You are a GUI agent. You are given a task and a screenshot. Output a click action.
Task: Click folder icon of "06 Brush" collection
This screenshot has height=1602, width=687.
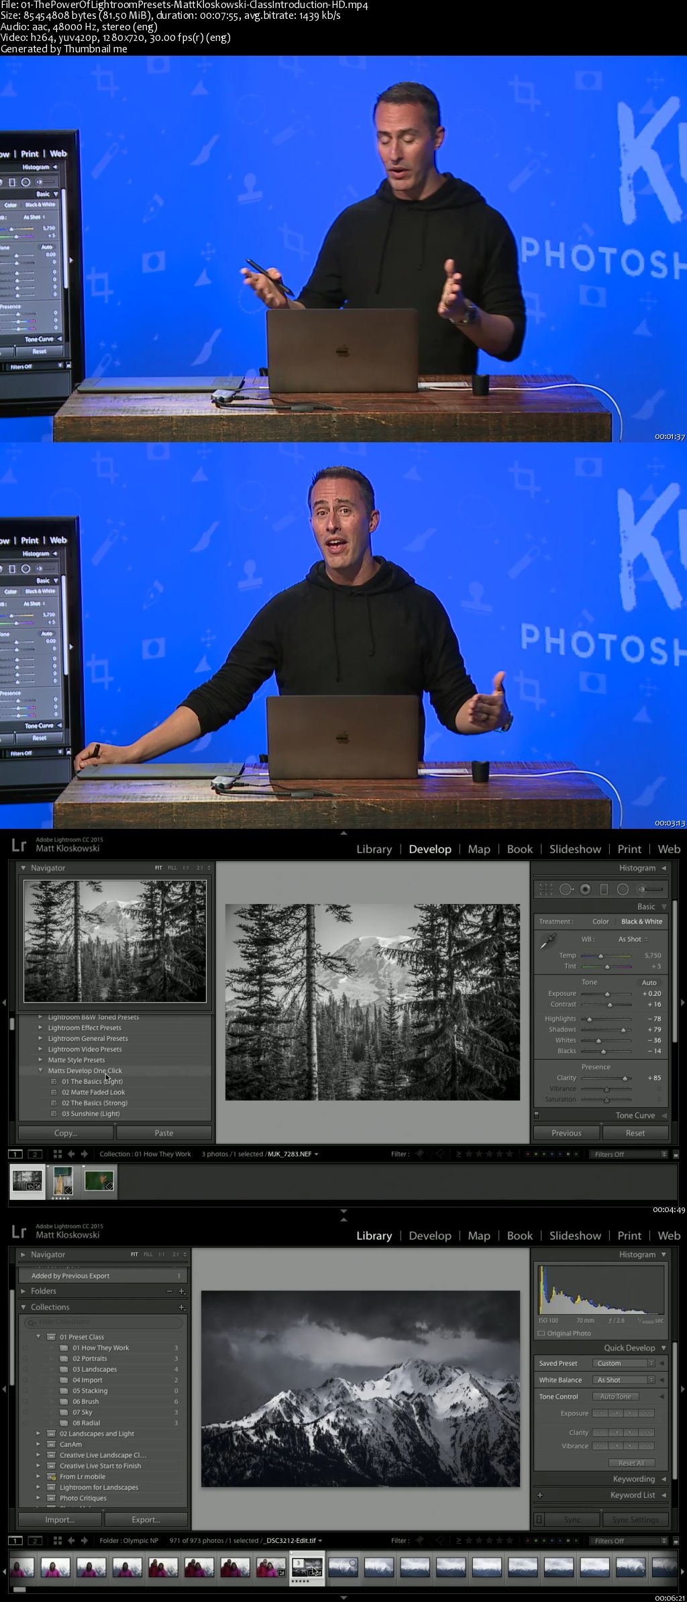64,1401
